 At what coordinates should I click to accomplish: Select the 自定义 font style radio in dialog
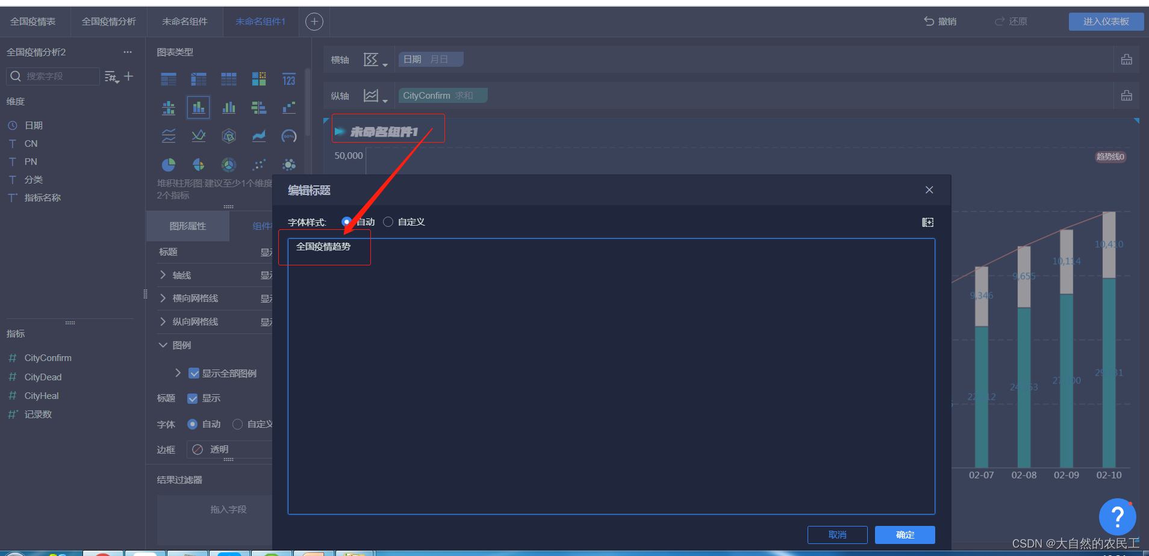(388, 222)
